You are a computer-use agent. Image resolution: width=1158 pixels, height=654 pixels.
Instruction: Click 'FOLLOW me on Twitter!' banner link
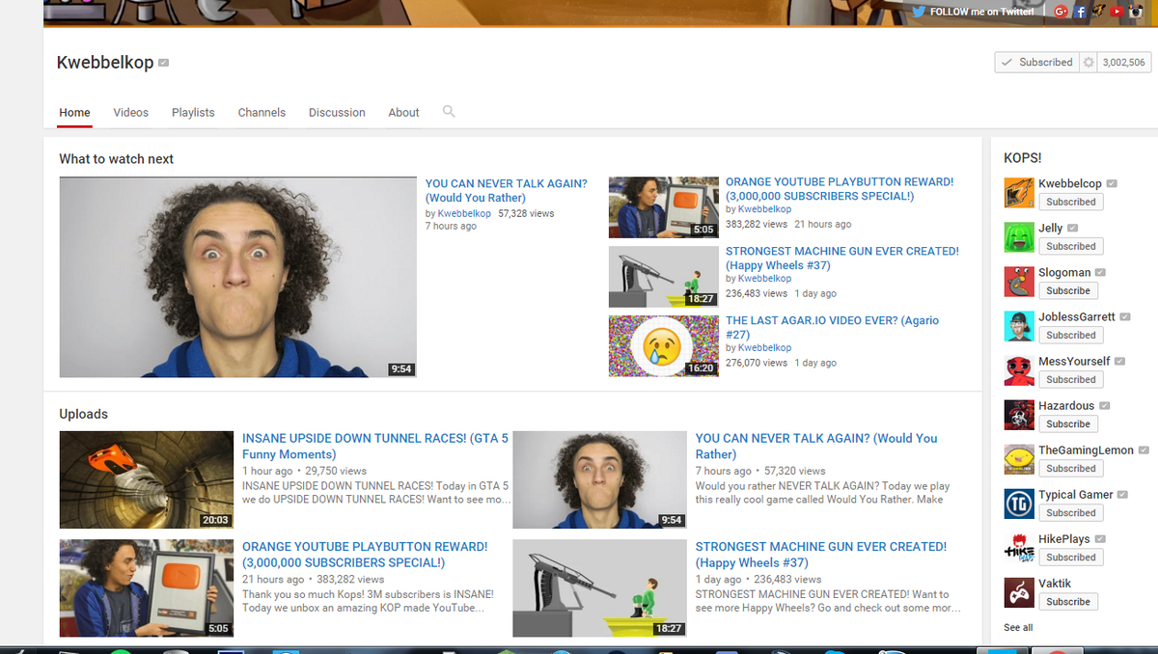[980, 12]
